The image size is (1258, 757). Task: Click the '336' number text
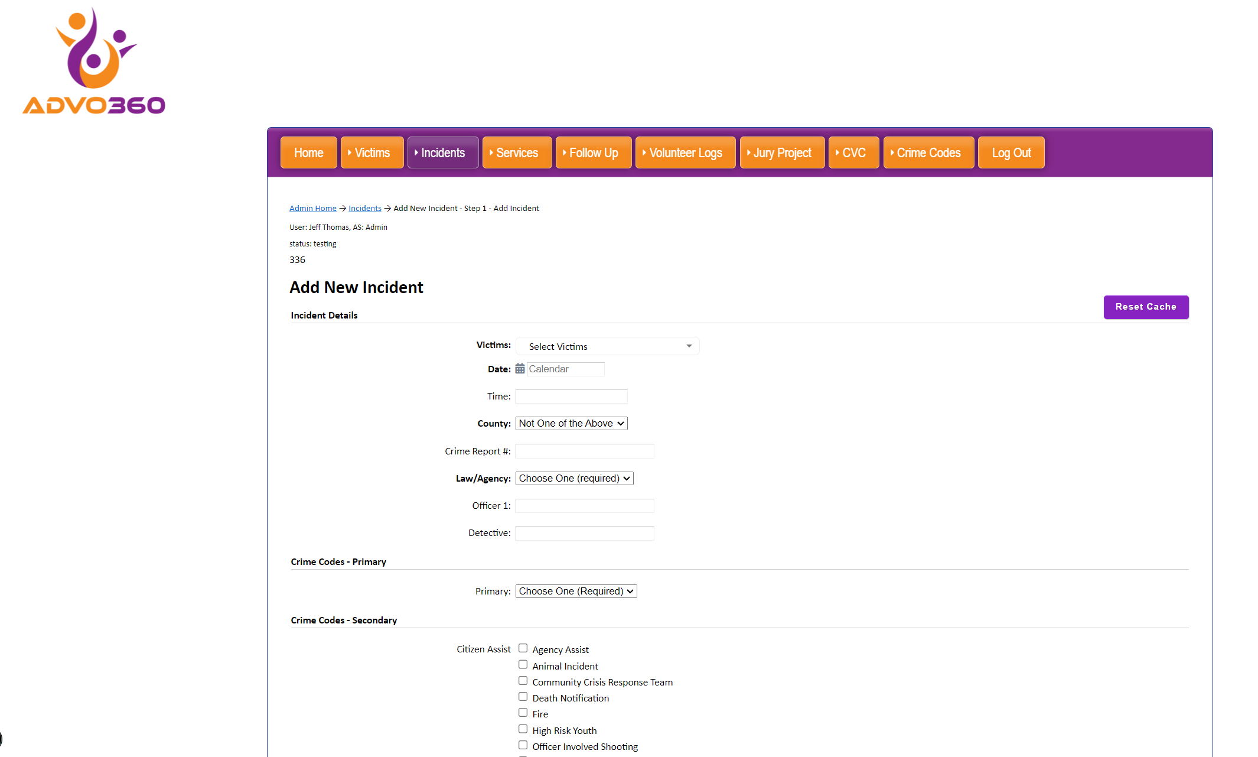tap(297, 259)
